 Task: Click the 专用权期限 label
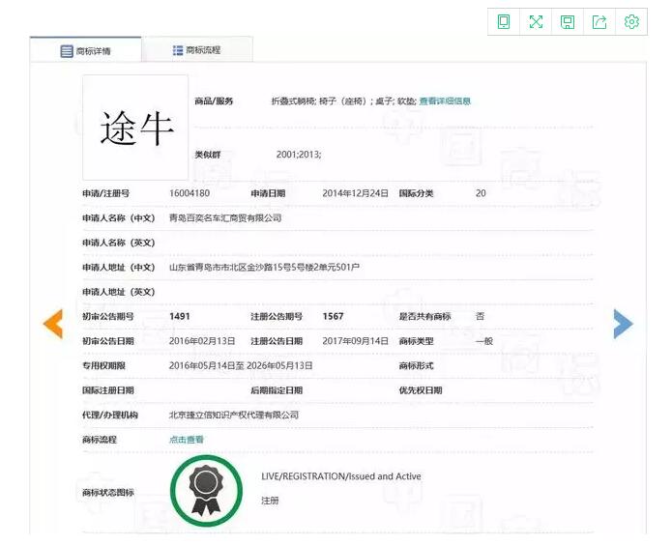click(x=103, y=366)
